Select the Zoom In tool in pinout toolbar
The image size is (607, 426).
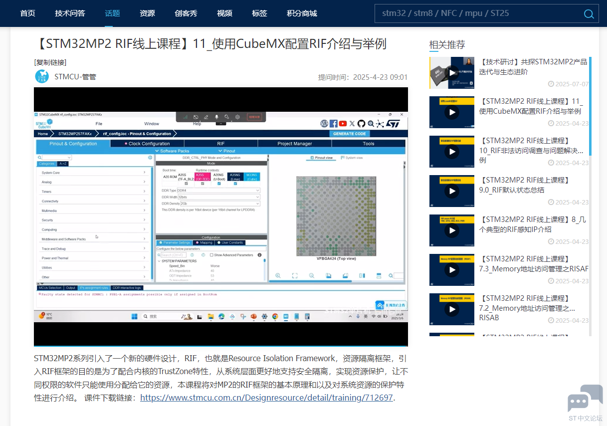pyautogui.click(x=278, y=275)
